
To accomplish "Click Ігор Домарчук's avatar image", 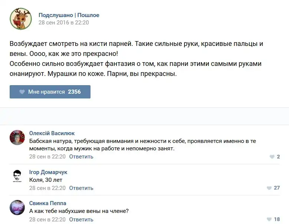I will point(17,177).
